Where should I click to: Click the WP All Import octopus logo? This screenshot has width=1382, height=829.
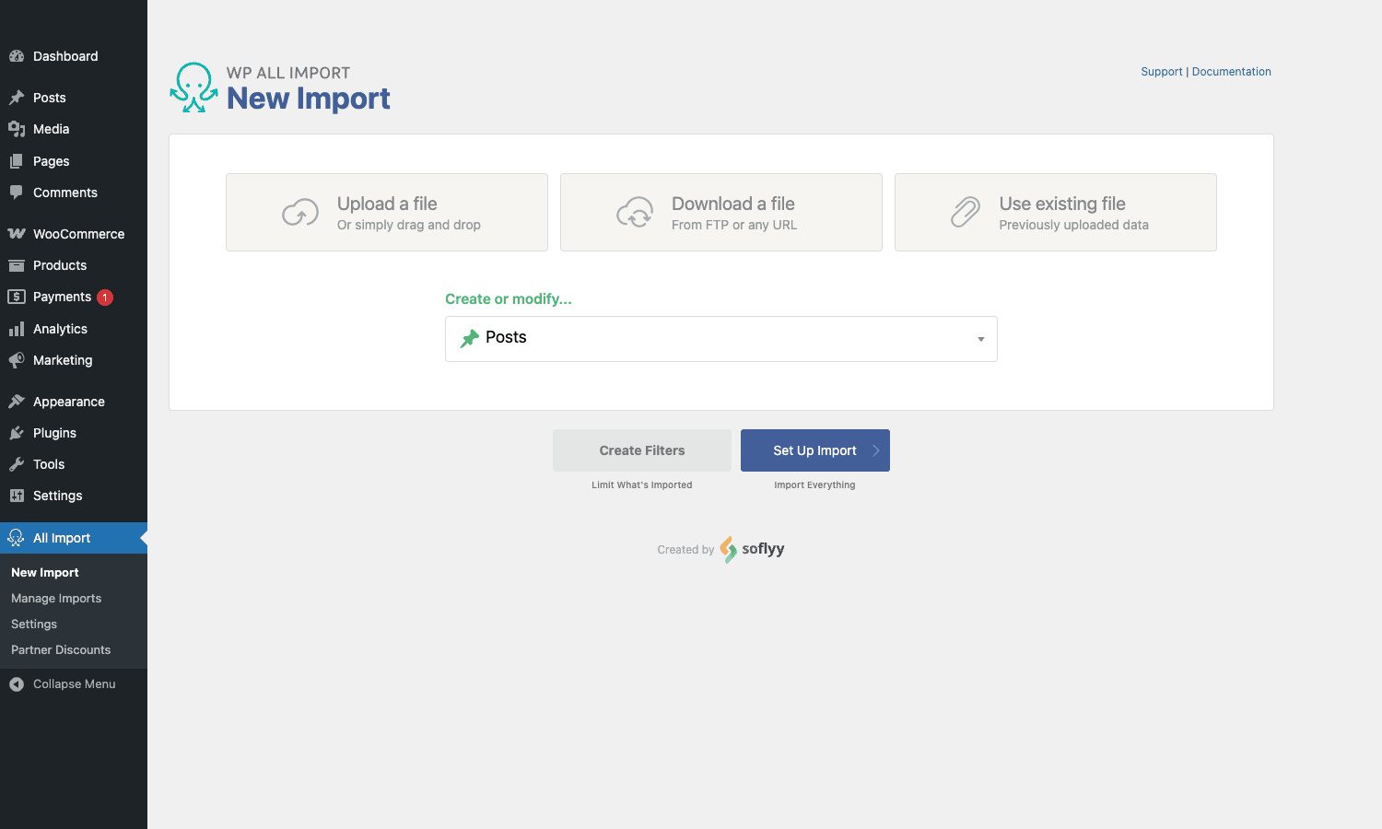(193, 88)
